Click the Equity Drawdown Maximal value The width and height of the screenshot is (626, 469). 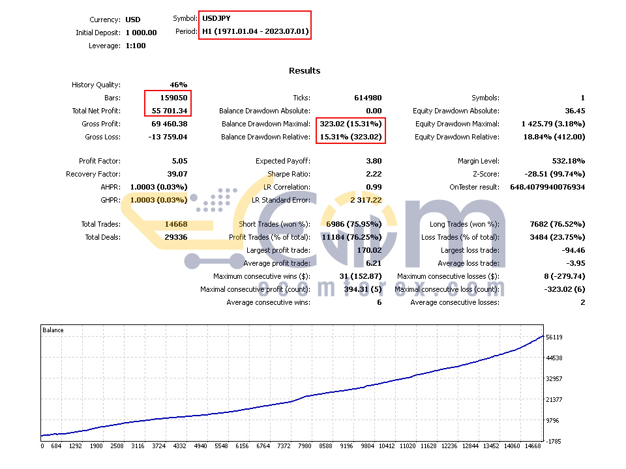coord(553,124)
